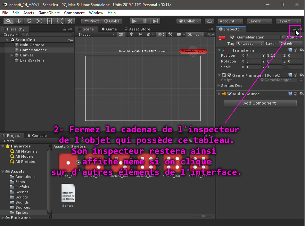This screenshot has width=305, height=226.
Task: Select the Rect tool
Action: [49, 21]
